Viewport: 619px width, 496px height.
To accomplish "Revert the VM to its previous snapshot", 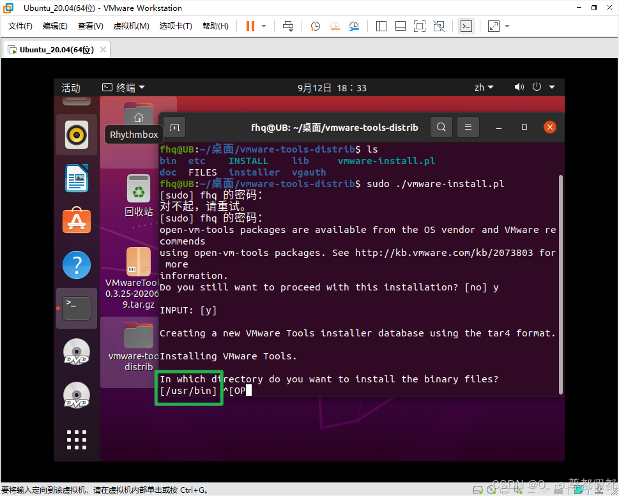I will point(335,26).
